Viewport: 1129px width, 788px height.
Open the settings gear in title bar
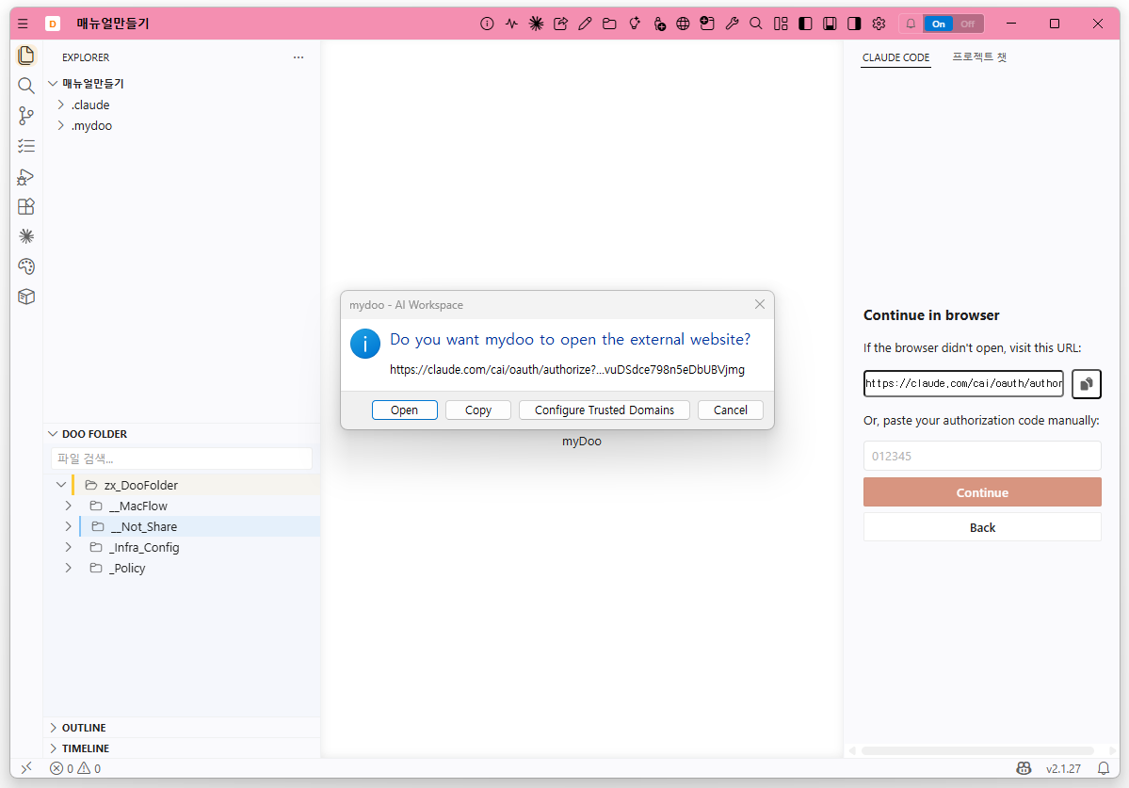(879, 24)
